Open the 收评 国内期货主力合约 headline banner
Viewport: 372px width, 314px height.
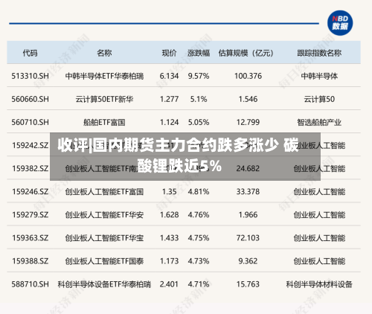[185, 156]
